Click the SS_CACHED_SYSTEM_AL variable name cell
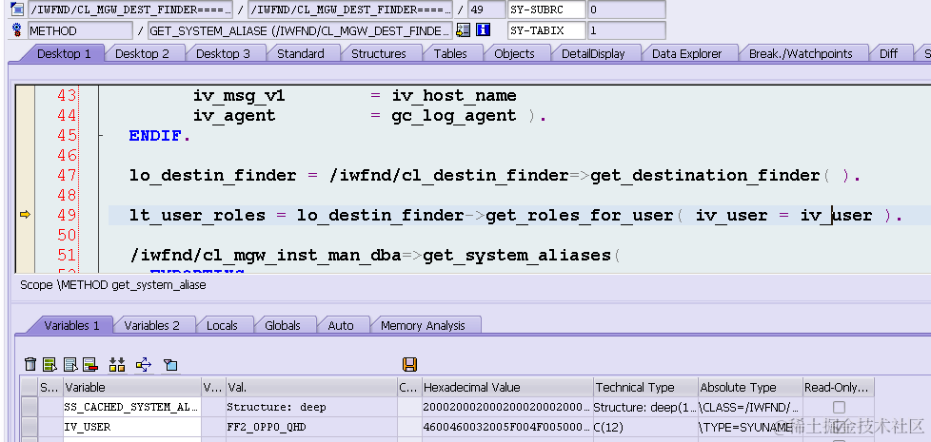 pyautogui.click(x=132, y=407)
